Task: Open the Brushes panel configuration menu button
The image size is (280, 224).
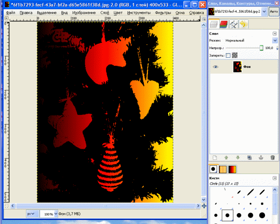Action: pos(275,178)
